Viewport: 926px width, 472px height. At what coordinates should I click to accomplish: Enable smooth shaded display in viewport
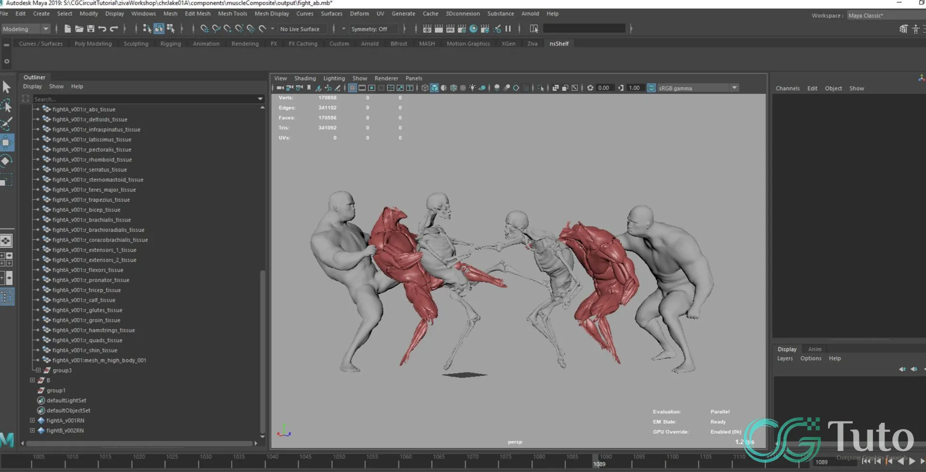[x=434, y=88]
